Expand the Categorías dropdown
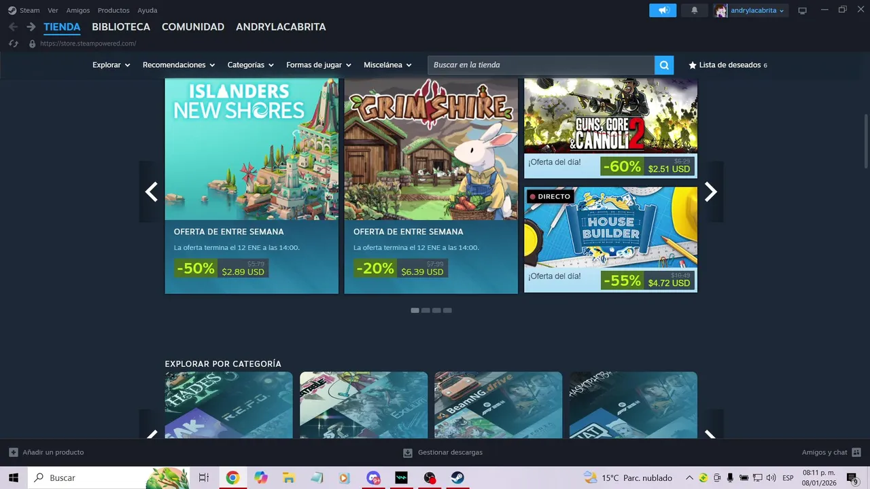Viewport: 870px width, 489px height. click(x=251, y=65)
